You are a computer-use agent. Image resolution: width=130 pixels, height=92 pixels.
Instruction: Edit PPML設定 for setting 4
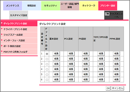click(116, 69)
